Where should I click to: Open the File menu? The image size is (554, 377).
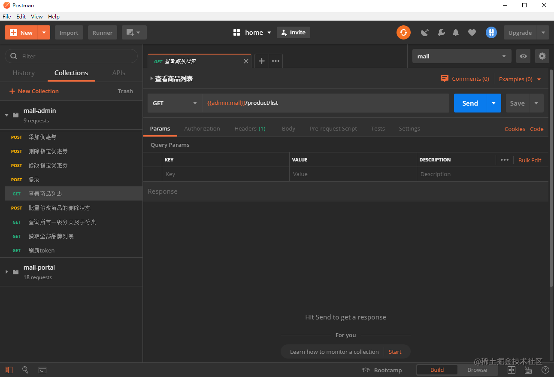(7, 17)
